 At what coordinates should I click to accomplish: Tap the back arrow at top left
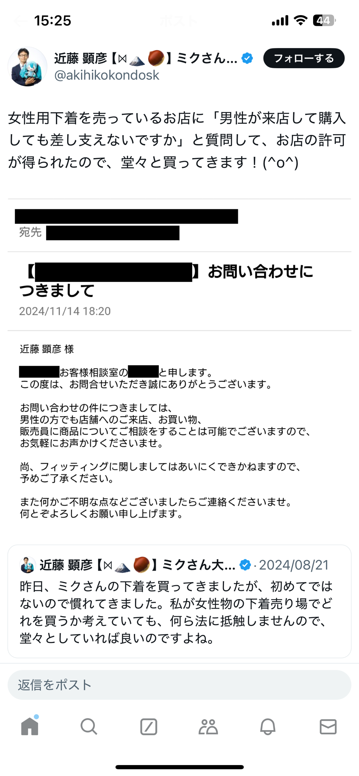coord(20,21)
